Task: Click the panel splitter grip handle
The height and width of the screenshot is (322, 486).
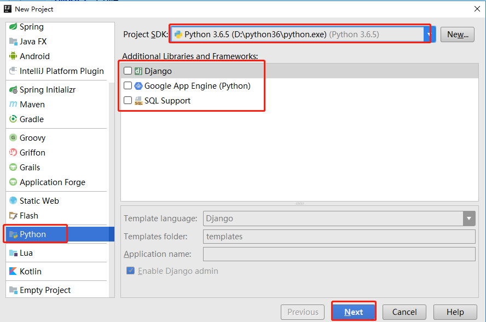Action: pos(300,203)
